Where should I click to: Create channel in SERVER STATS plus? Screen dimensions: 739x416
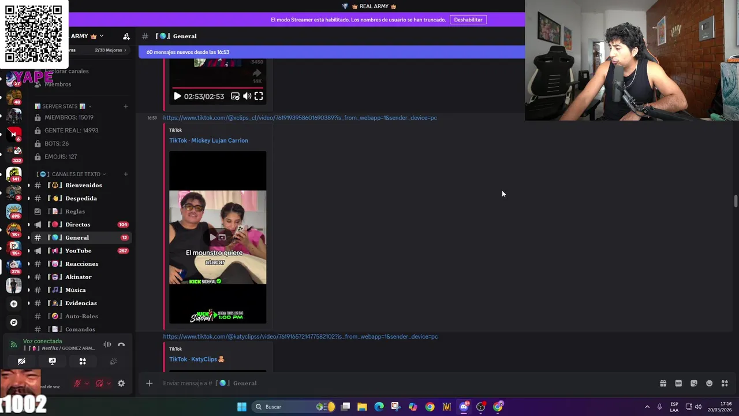click(126, 106)
